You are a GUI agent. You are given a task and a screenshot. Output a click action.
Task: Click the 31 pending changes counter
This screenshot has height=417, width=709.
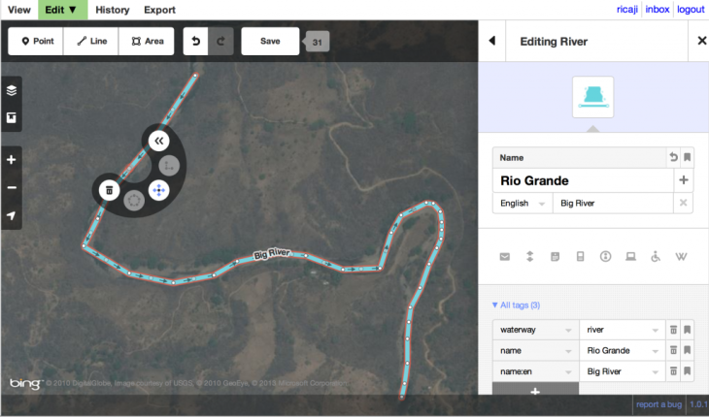click(317, 42)
